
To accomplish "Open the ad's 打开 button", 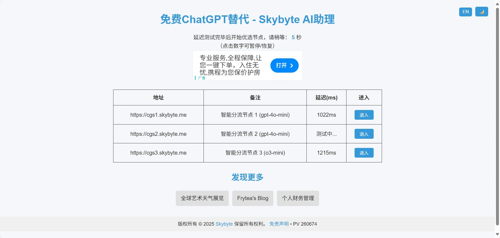I will pos(284,65).
